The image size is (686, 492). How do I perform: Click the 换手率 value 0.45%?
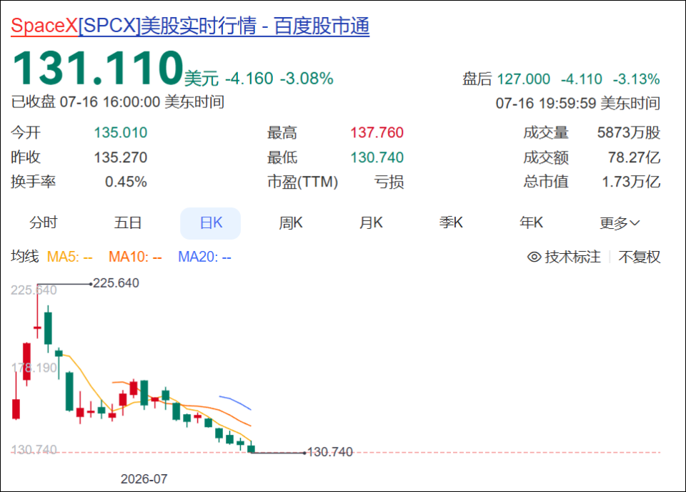(x=126, y=182)
